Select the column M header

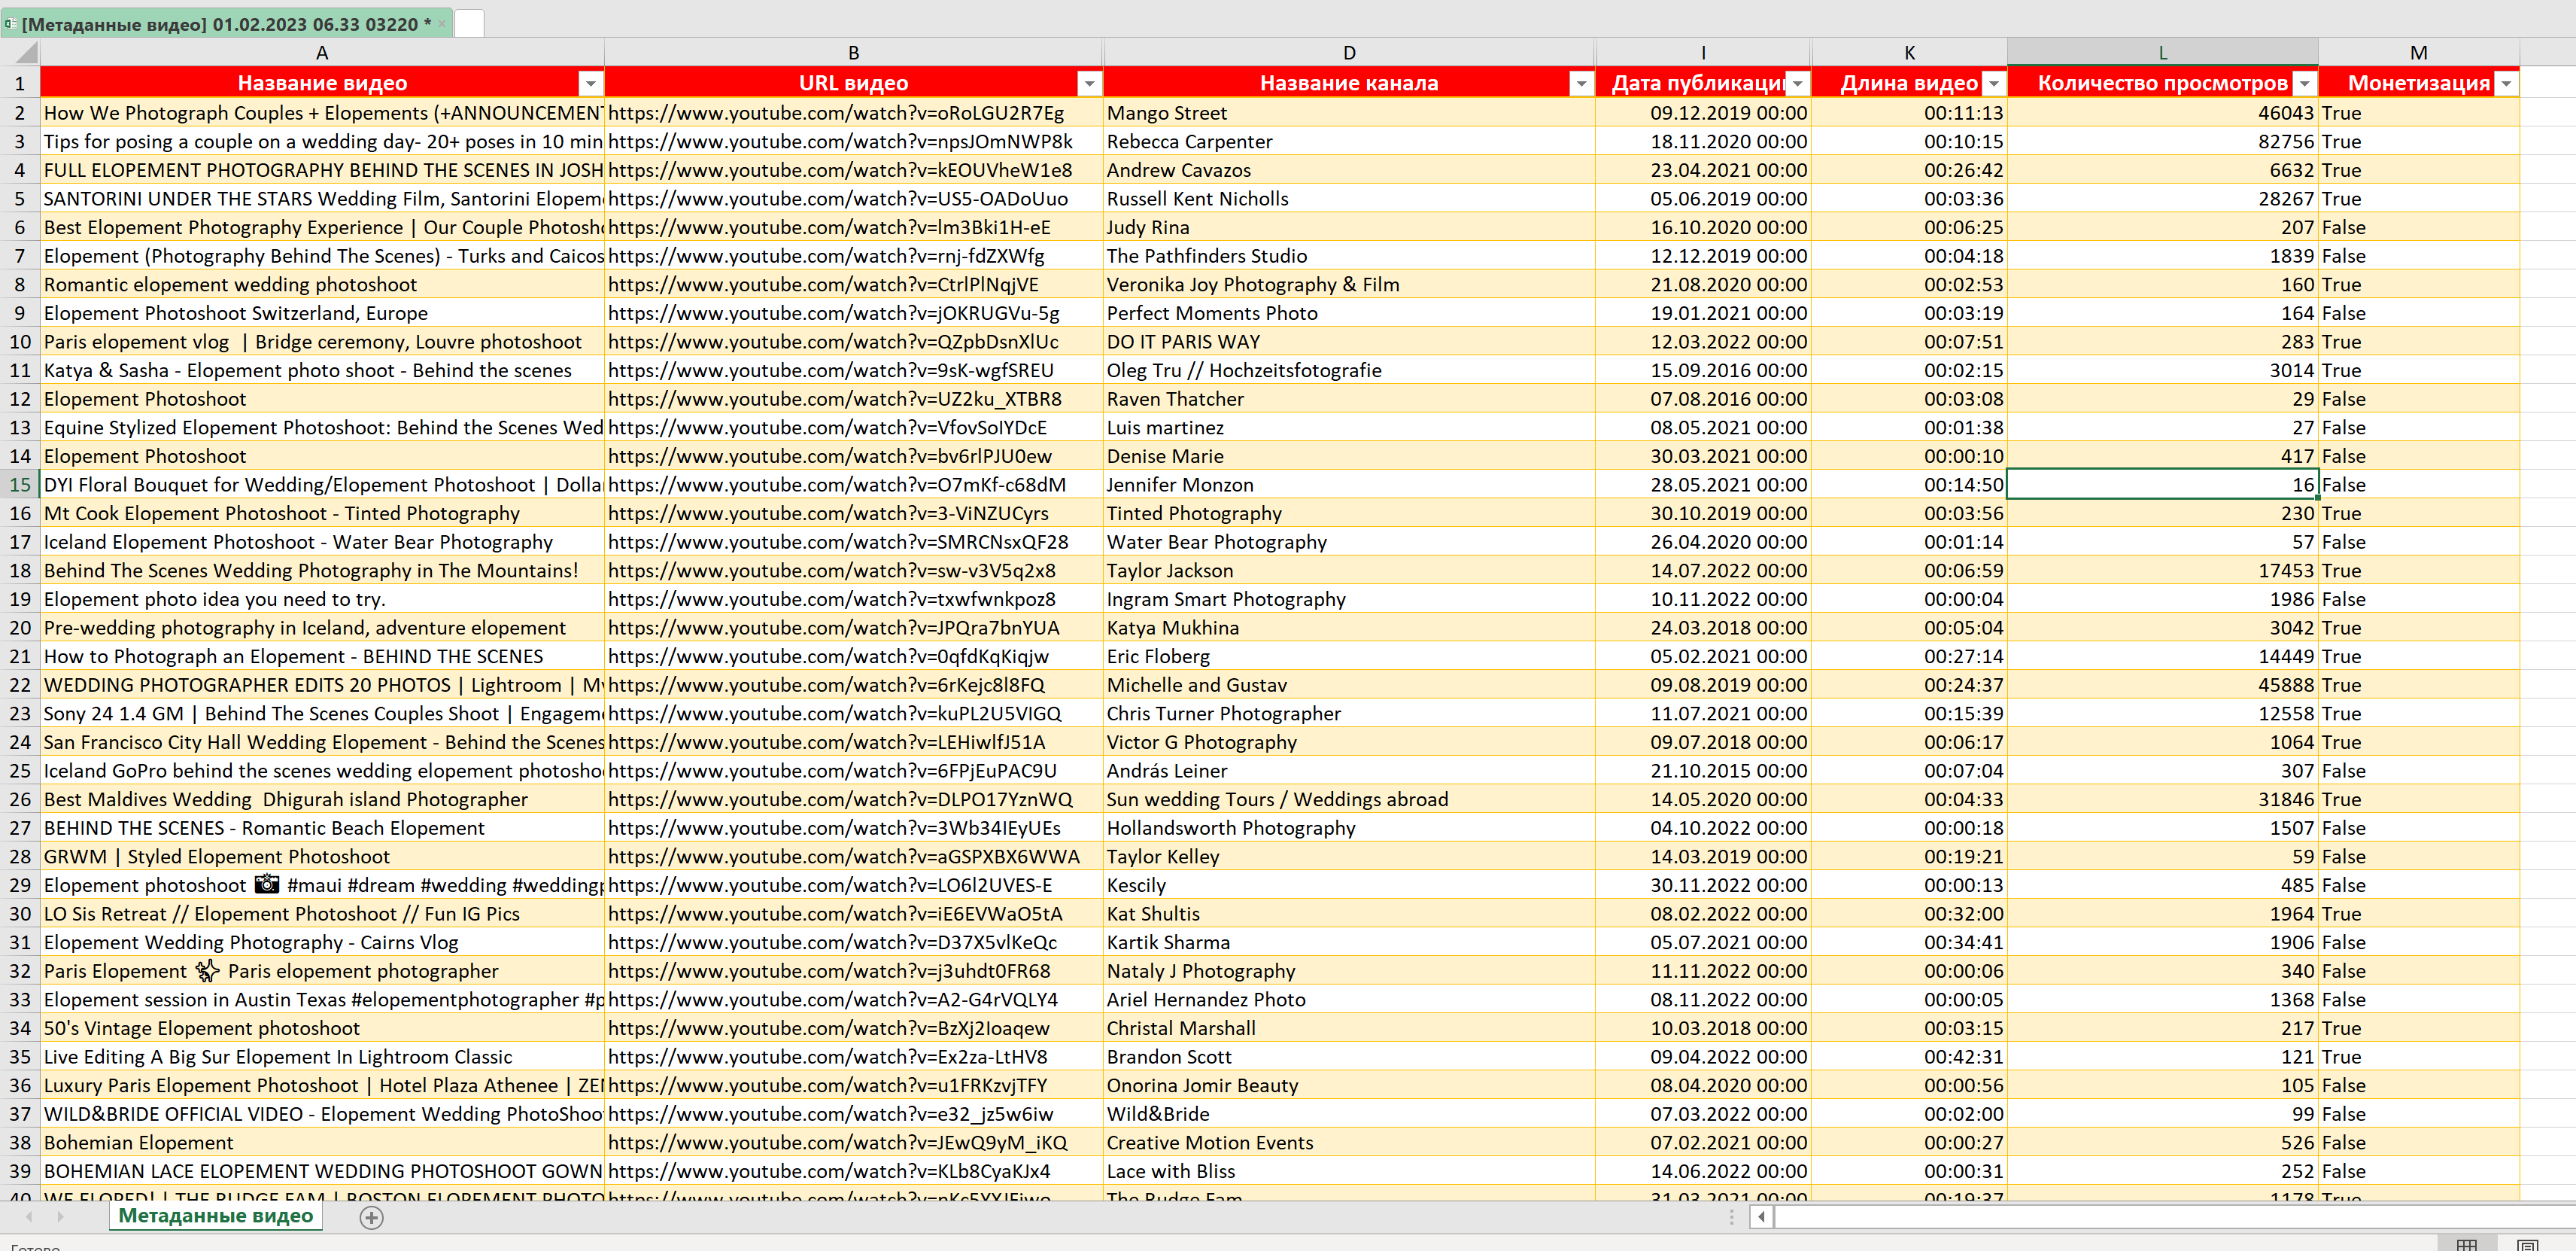(x=2419, y=52)
